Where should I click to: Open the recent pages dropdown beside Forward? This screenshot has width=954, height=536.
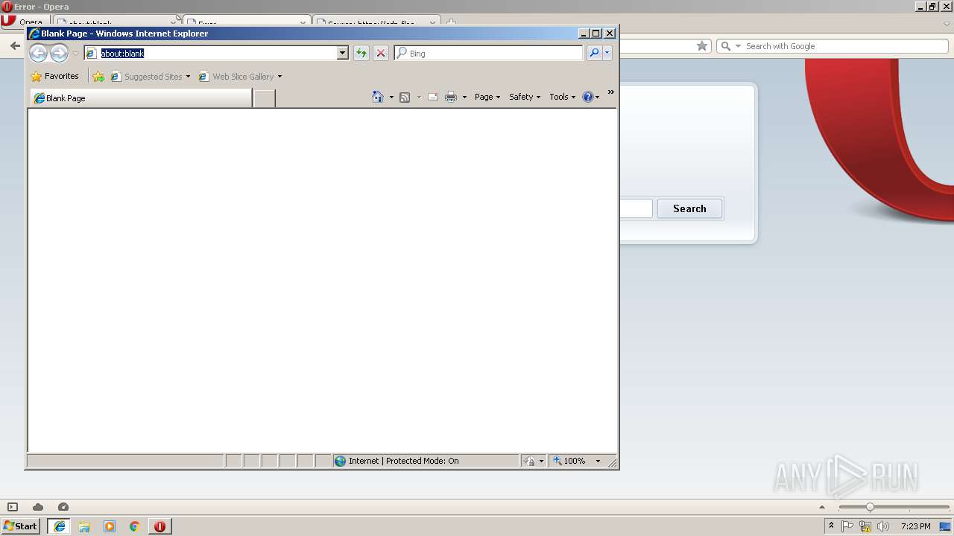pos(75,54)
